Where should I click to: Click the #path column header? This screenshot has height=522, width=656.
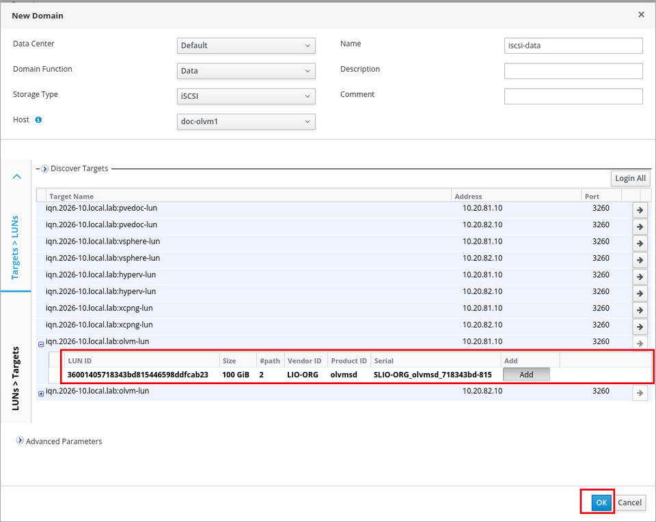[x=271, y=361]
